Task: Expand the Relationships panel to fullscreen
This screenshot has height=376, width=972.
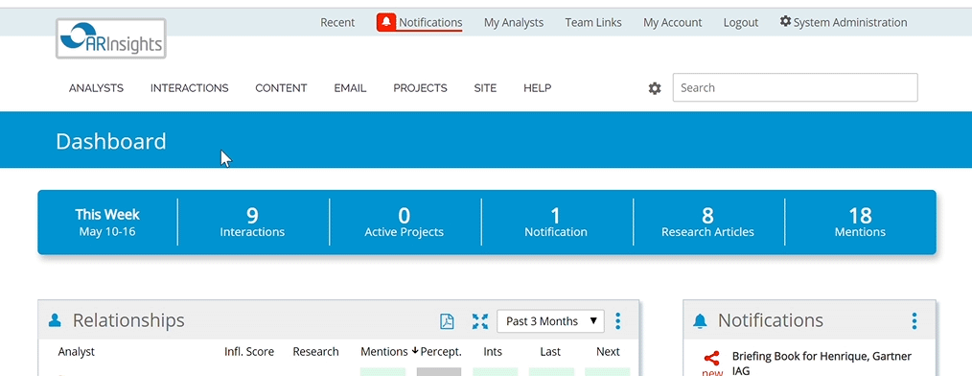Action: [480, 320]
